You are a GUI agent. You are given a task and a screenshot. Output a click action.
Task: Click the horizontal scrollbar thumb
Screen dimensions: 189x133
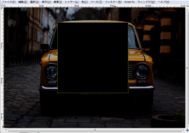point(95,130)
